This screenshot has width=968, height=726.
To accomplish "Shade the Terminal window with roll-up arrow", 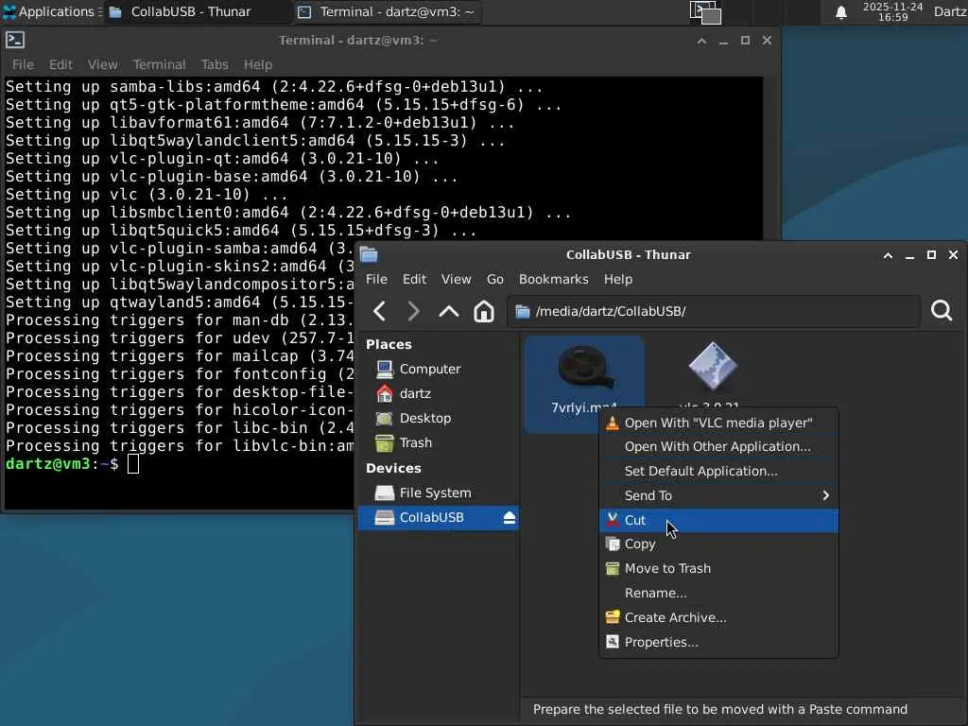I will 701,41.
